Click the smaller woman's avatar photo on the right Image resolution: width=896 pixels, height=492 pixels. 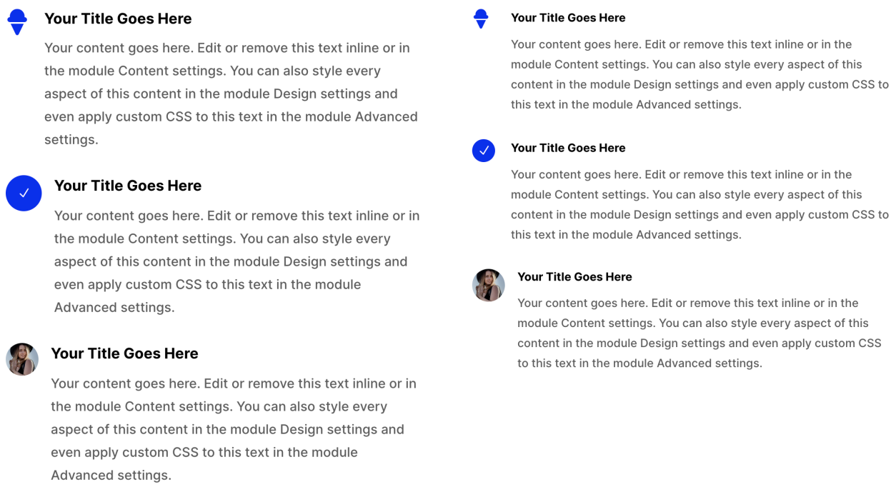click(489, 286)
